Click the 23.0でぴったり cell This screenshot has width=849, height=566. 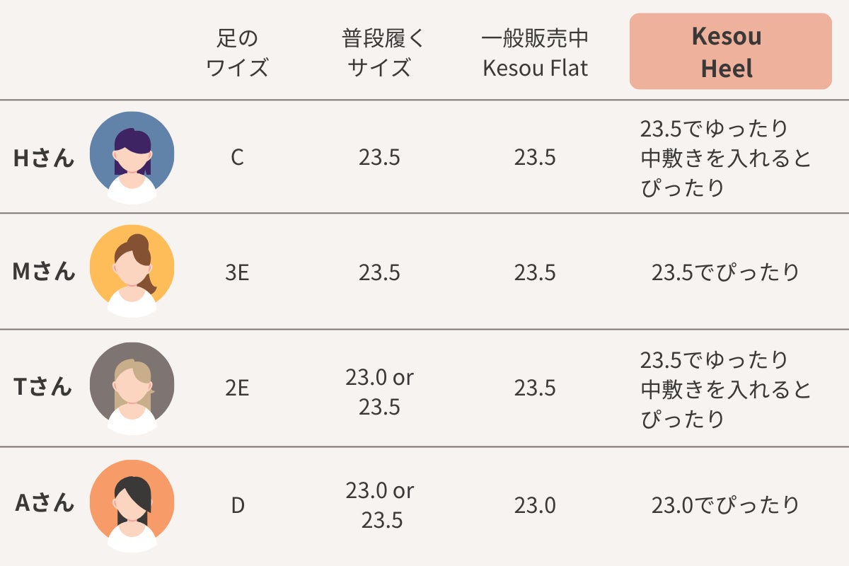pos(725,505)
